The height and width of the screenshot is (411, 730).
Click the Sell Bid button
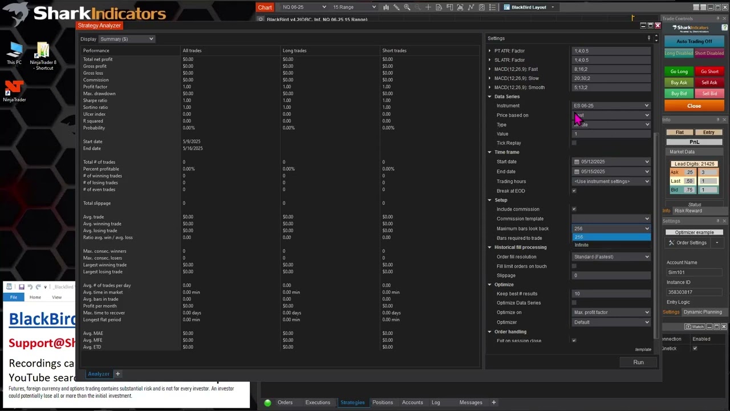[x=709, y=94]
